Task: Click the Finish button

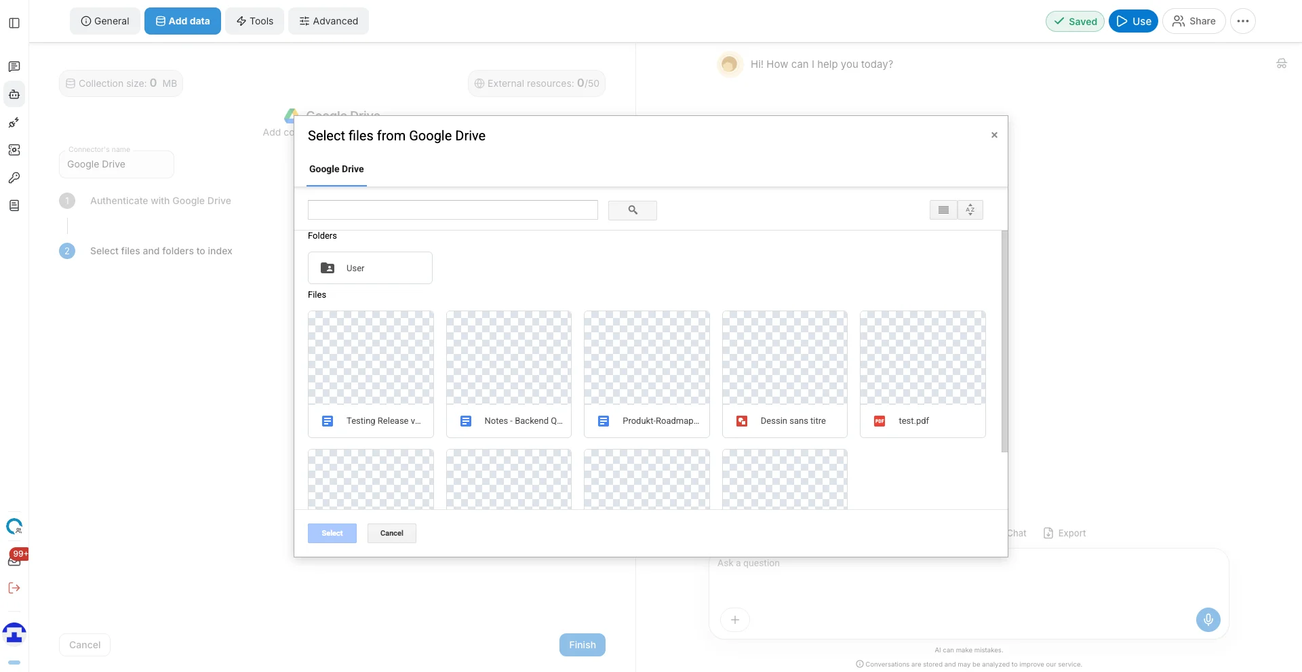Action: [x=583, y=645]
